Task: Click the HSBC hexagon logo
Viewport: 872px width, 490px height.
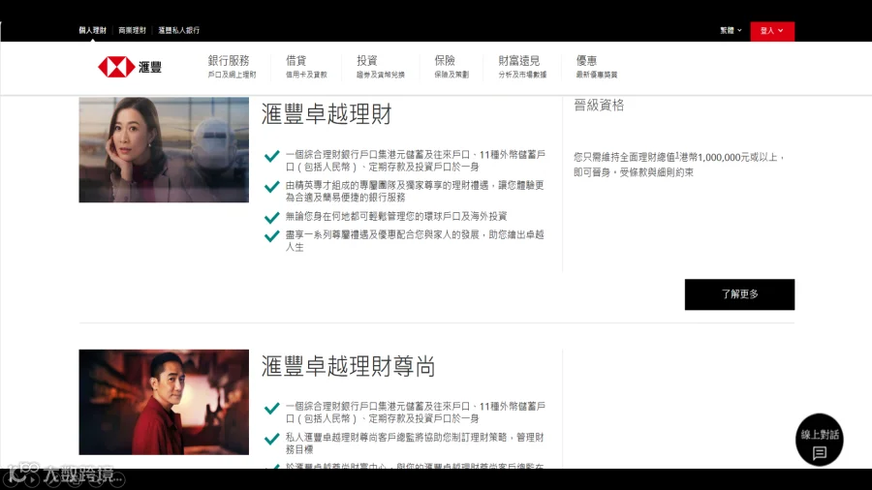Action: point(116,67)
